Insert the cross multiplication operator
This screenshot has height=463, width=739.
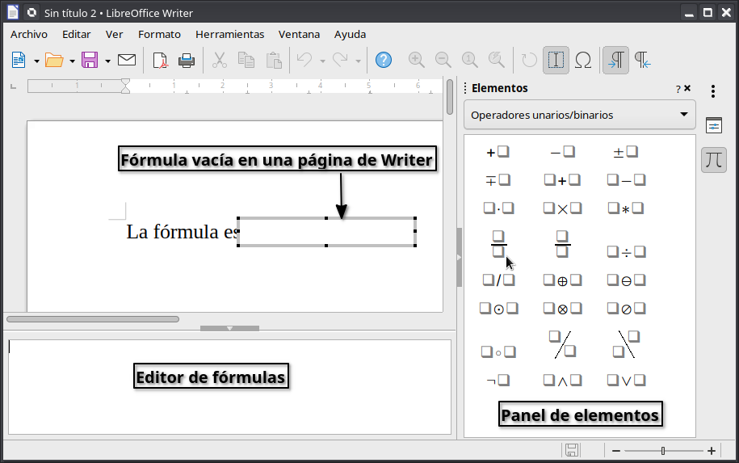click(x=562, y=208)
